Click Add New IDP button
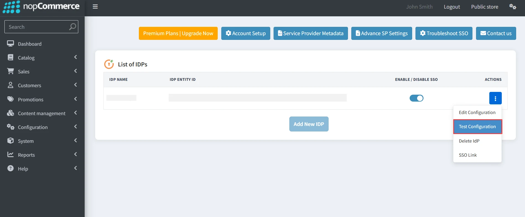This screenshot has height=217, width=525. [x=309, y=124]
